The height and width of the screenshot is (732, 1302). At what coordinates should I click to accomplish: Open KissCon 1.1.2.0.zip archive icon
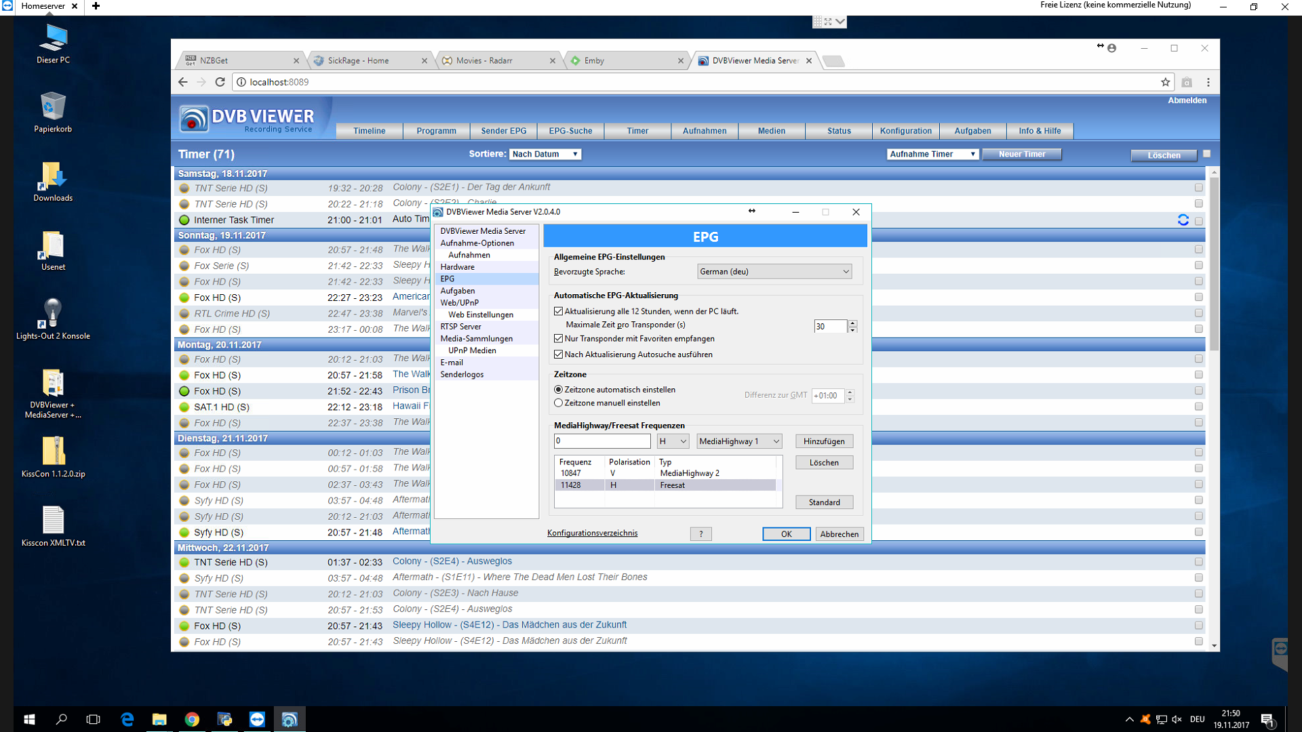pyautogui.click(x=53, y=457)
